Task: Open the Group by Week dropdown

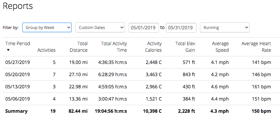Action: point(47,28)
